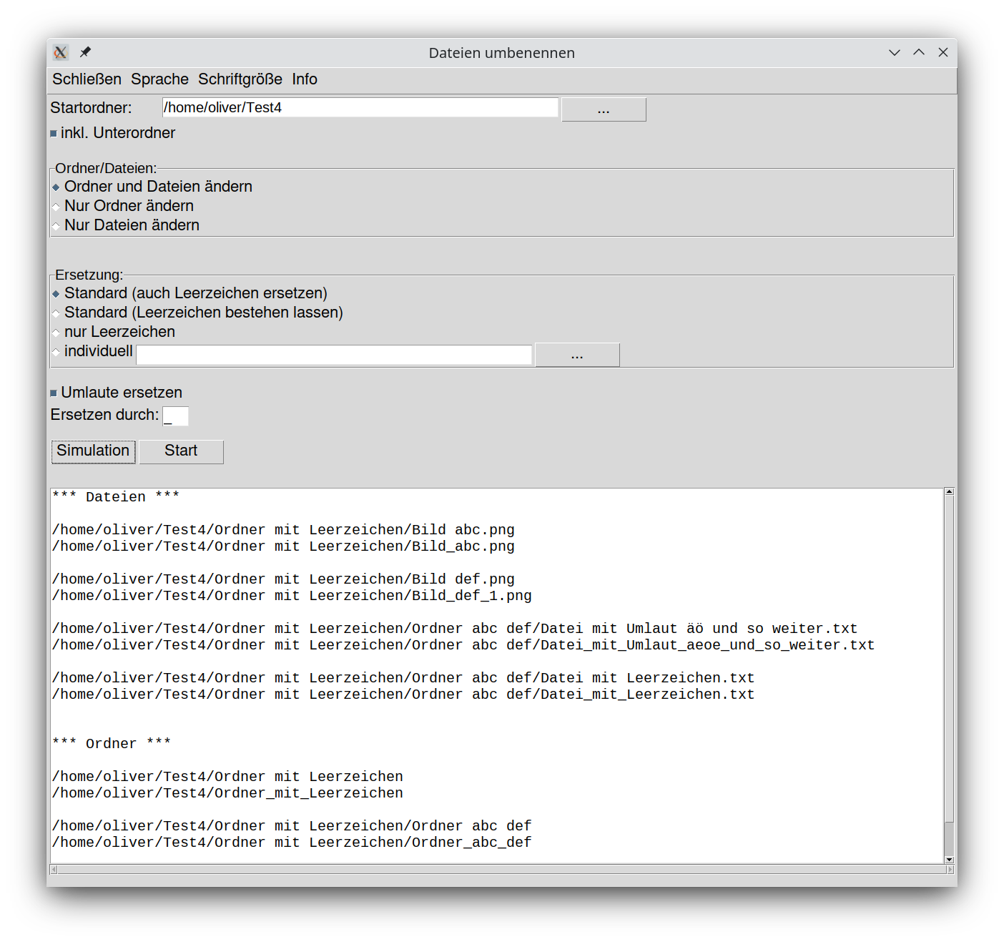Screen dimensions: 1004x942
Task: Click the pin window icon
Action: (x=85, y=52)
